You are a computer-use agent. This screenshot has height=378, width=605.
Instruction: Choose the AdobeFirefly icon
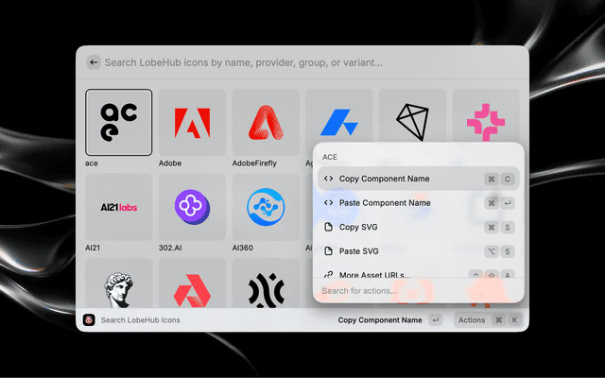pos(265,122)
